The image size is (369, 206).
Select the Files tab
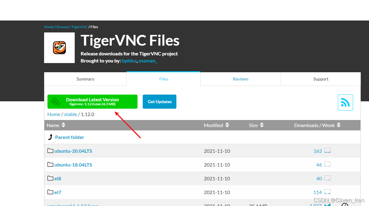tap(164, 79)
